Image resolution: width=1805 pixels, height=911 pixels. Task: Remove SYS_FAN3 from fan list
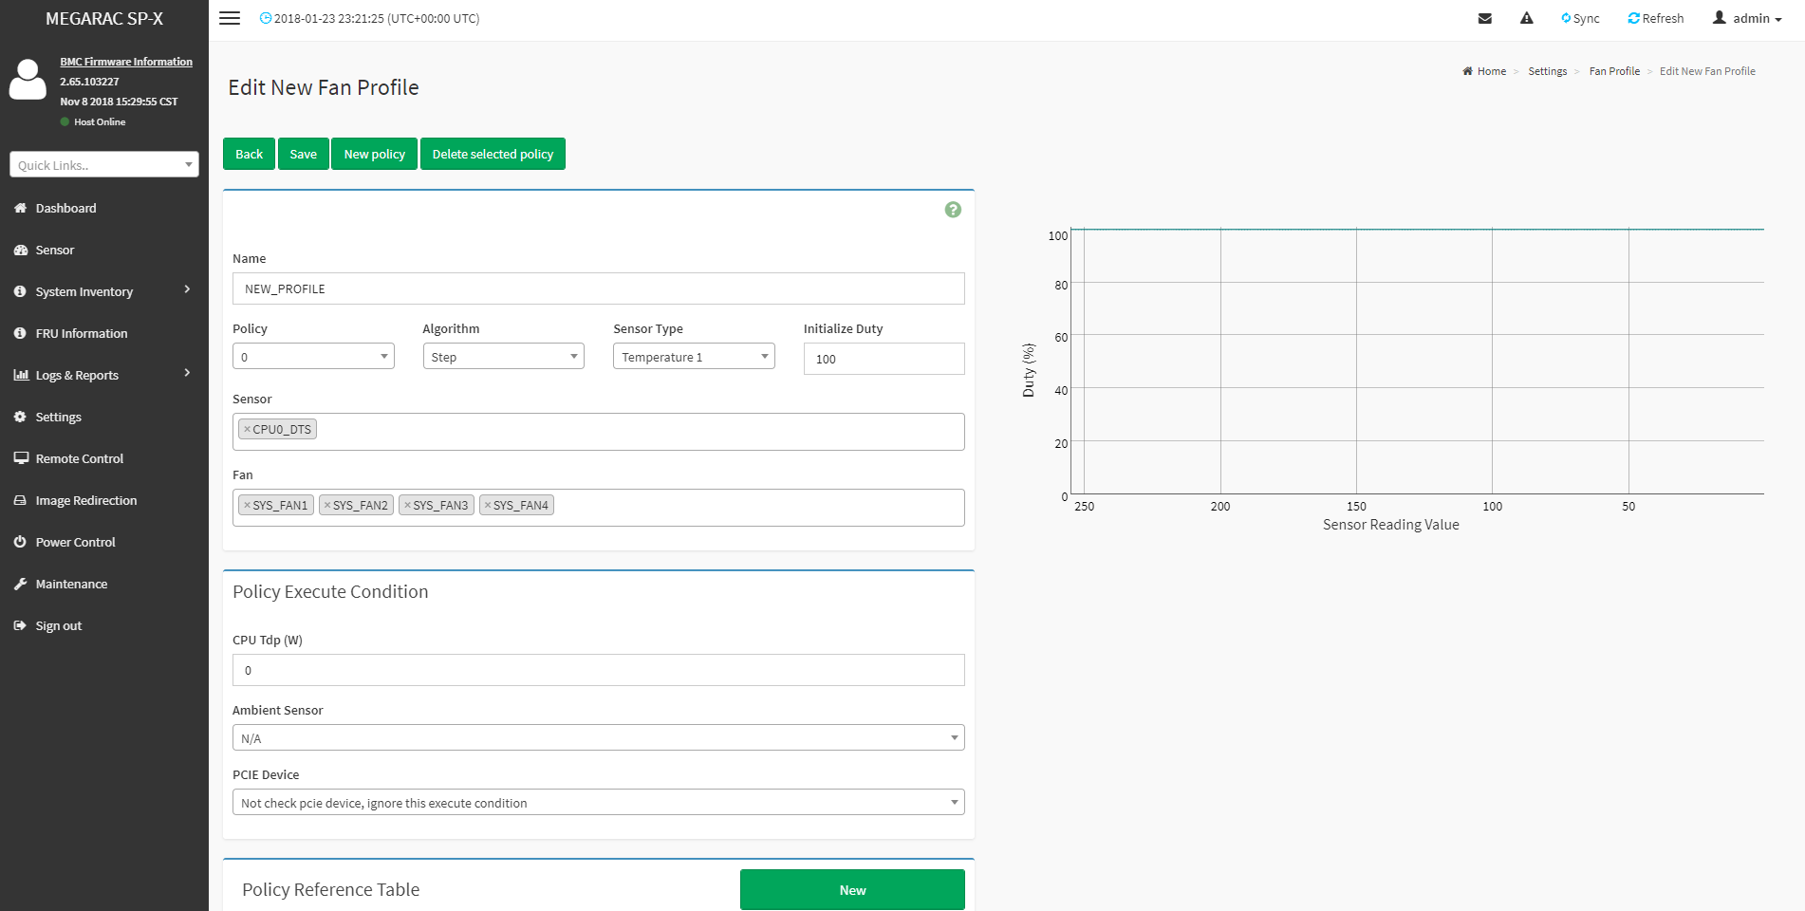point(407,506)
